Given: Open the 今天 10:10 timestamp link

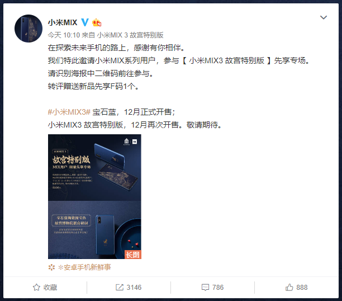Looking at the screenshot, I should [64, 35].
